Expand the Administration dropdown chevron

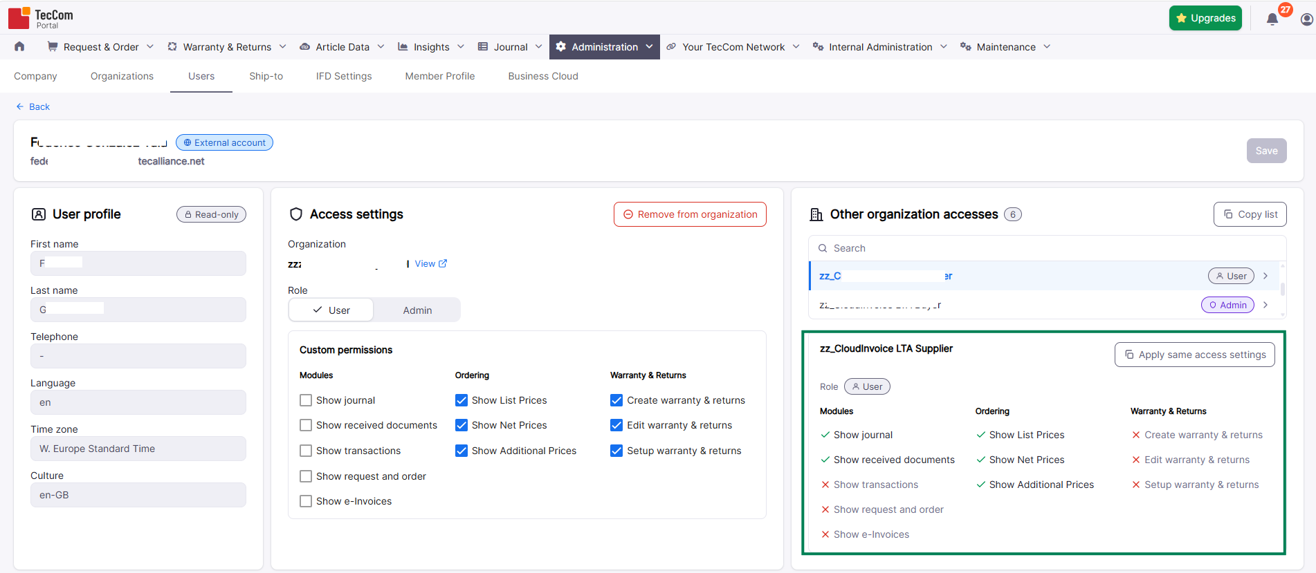(x=649, y=46)
